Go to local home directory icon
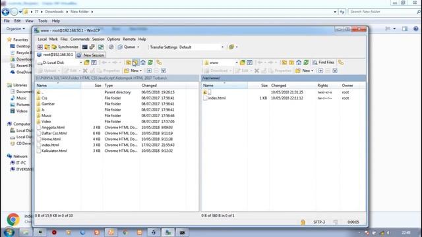The image size is (422, 237). click(x=143, y=63)
